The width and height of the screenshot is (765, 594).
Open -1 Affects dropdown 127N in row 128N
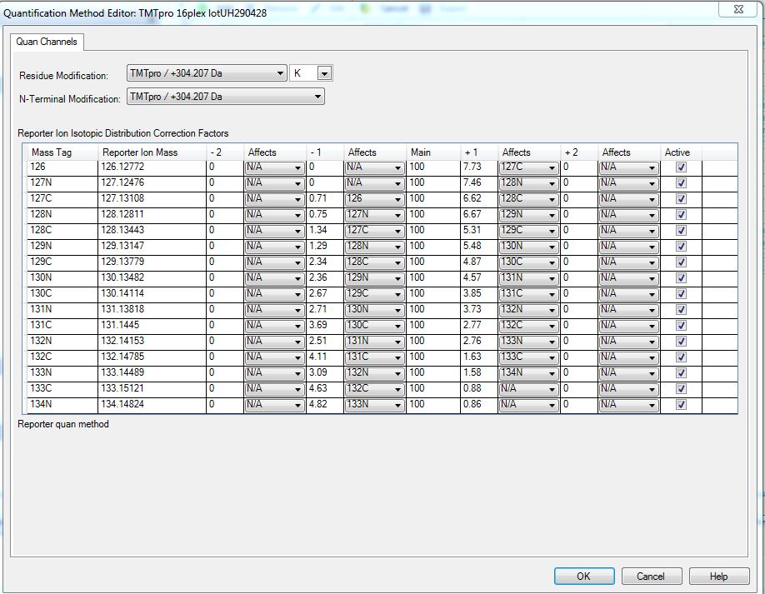tap(375, 215)
